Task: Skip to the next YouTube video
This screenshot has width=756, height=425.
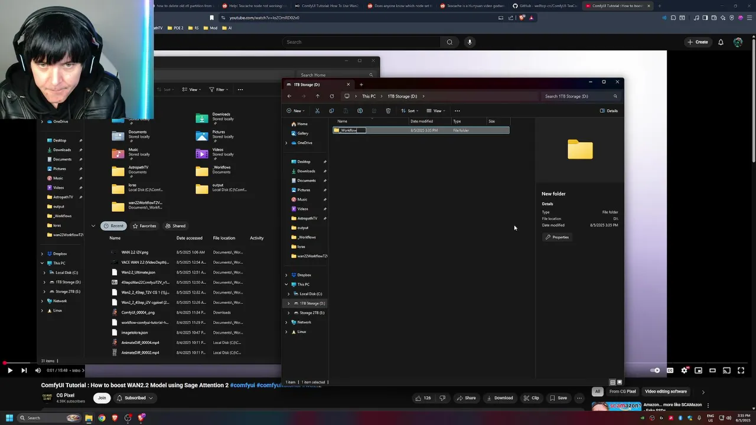Action: 24,371
